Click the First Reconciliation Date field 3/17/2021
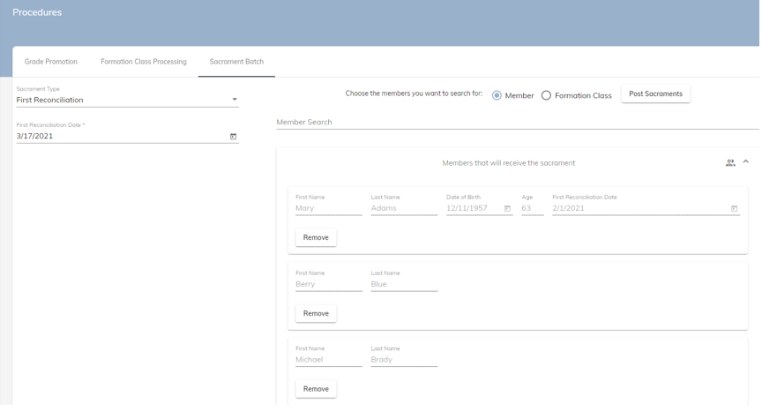Viewport: 762px width, 411px height. (x=120, y=137)
